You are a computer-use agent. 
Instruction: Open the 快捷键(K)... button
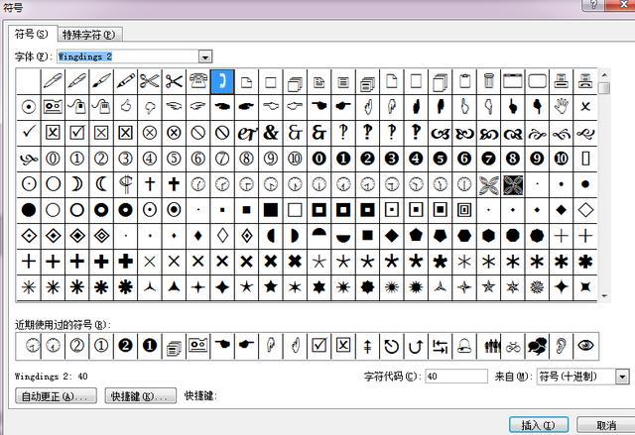[x=140, y=396]
